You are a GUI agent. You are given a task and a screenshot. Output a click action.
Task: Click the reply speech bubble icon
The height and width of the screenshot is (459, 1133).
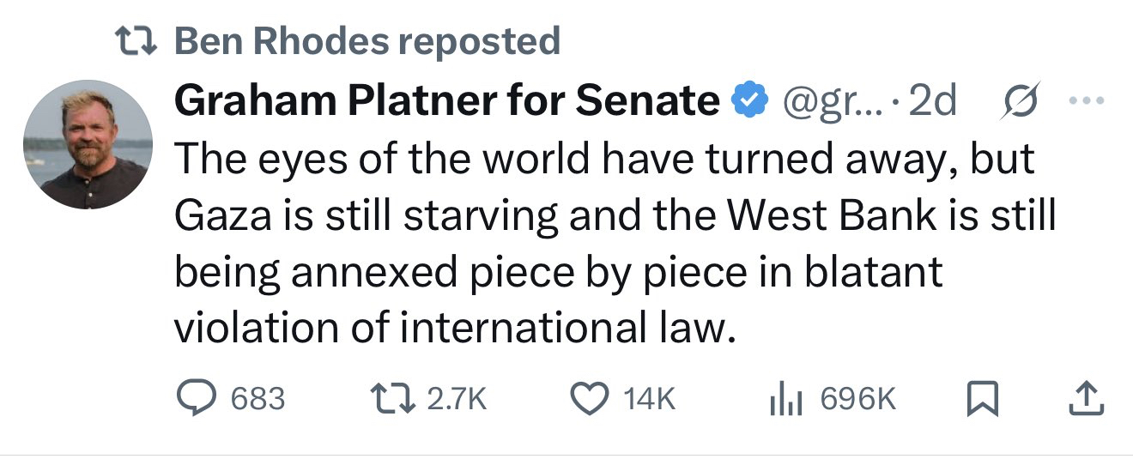pos(197,398)
